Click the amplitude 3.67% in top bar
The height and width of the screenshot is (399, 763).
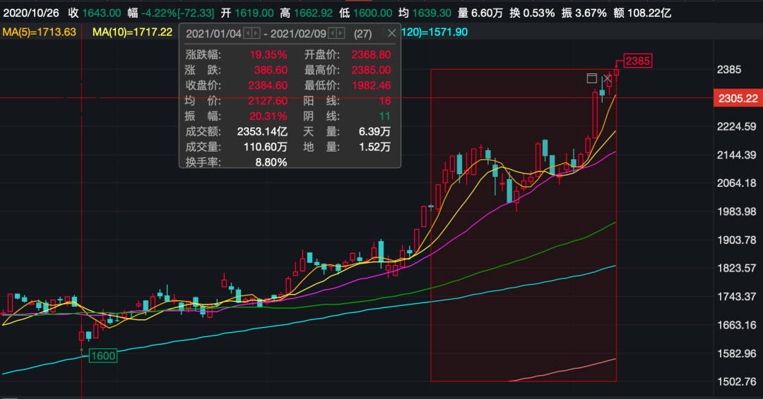point(591,13)
